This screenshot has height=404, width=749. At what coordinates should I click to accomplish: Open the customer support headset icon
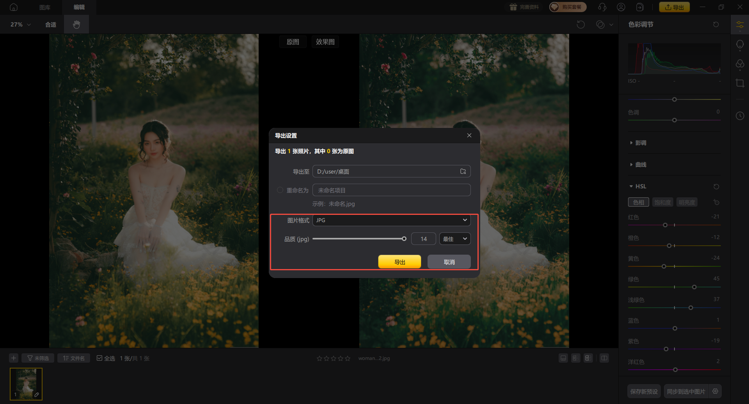[x=602, y=7]
